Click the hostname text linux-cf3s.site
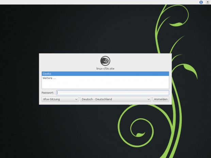The image size is (211, 158). (105, 69)
